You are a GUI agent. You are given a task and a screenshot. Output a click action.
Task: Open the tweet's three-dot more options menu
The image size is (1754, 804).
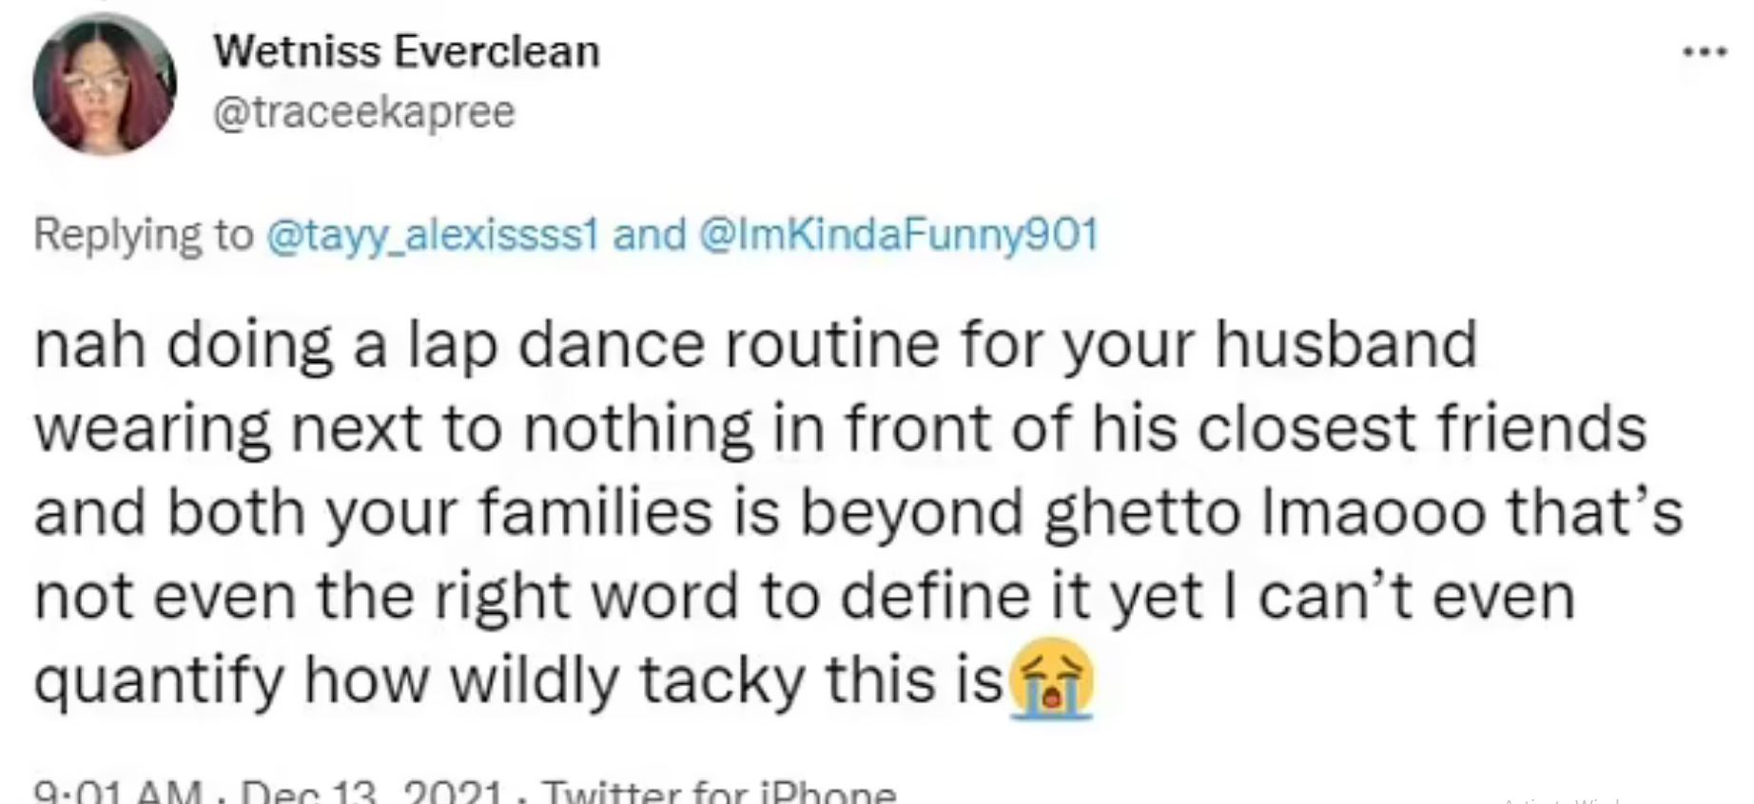[x=1705, y=52]
